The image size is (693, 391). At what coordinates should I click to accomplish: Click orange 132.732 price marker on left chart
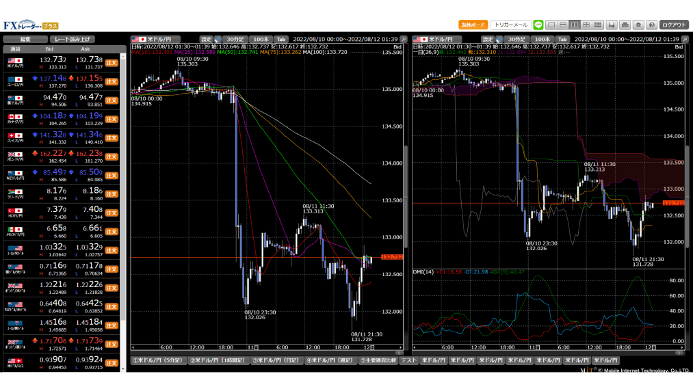click(391, 257)
